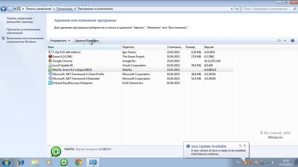298x167 pixels.
Task: Open Windows Media Player from taskbar
Action: tap(49, 162)
